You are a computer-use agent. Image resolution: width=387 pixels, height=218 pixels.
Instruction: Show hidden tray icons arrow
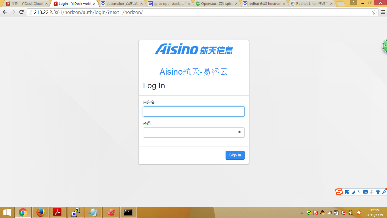coord(302,213)
